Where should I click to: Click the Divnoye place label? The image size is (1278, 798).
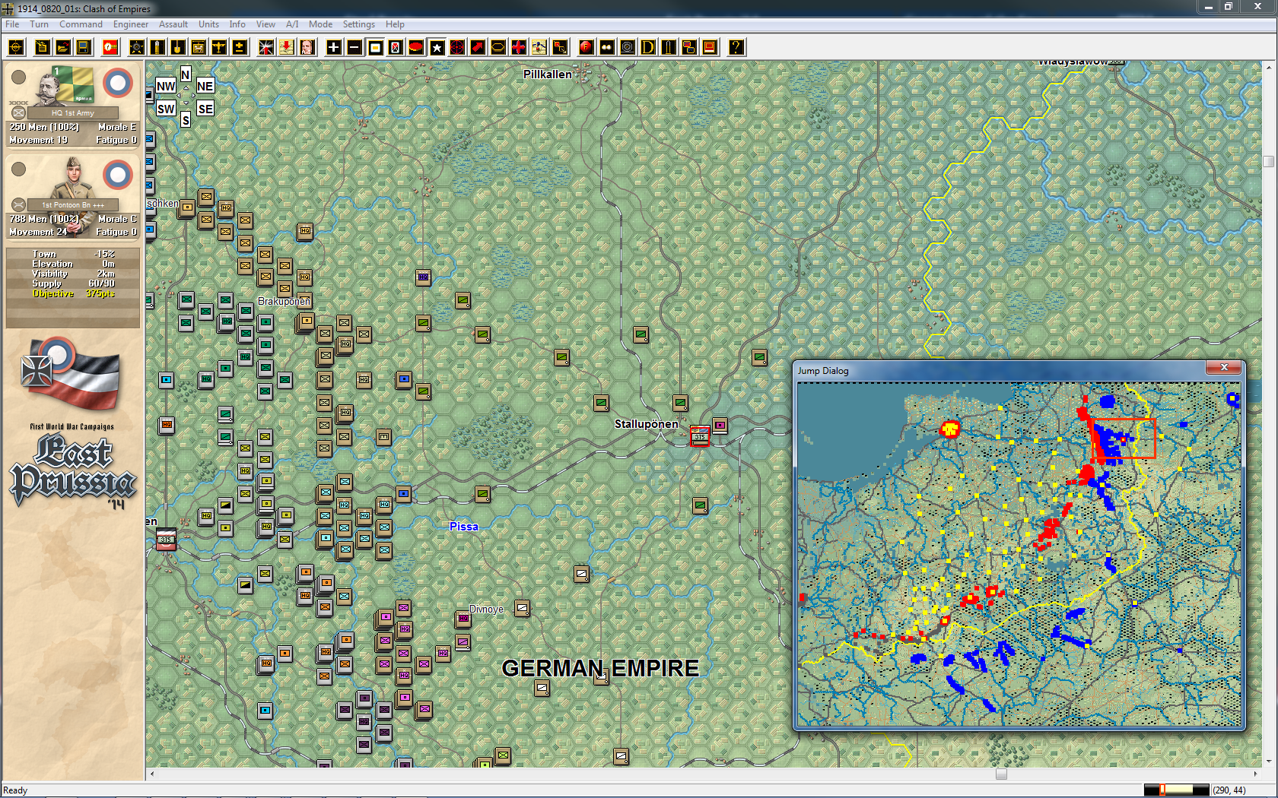[x=486, y=609]
